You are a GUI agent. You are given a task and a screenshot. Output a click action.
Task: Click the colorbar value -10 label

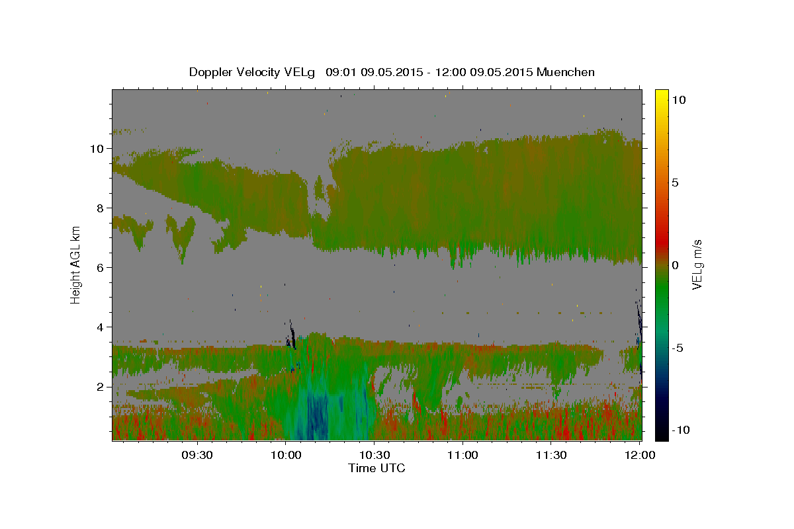point(681,430)
